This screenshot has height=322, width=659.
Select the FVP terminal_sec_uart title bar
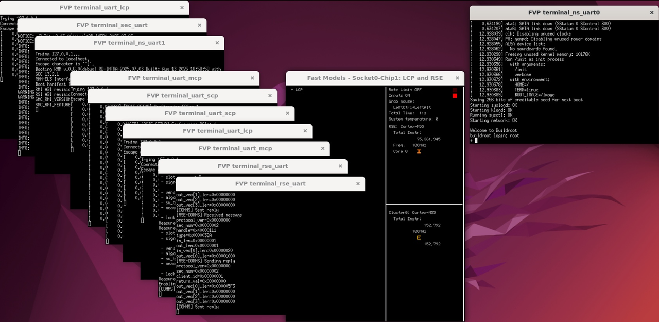click(x=112, y=25)
